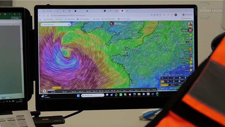The width and height of the screenshot is (225, 127).
Task: Jump to Sam. 24 on the timeline
Action: point(74,91)
